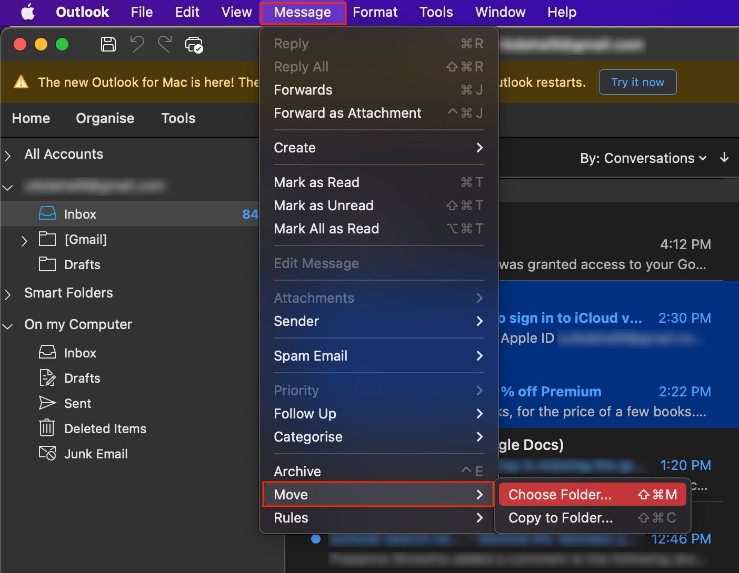Viewport: 739px width, 573px height.
Task: Expand the All Accounts section
Action: pyautogui.click(x=8, y=155)
